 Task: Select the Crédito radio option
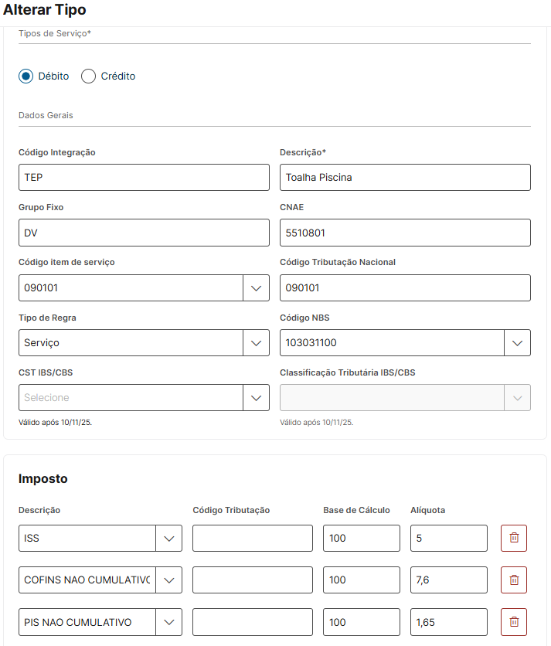(x=89, y=76)
